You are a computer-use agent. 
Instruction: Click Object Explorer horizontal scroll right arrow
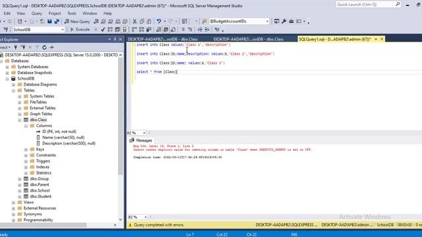115,225
